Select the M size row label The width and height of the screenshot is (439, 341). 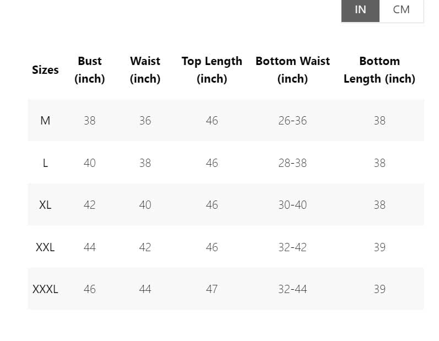point(45,121)
